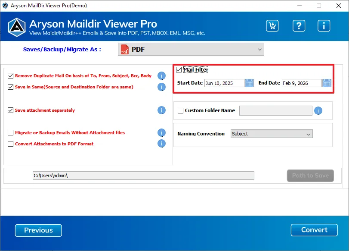Show info for Convert Attachments to PDF

(162, 144)
